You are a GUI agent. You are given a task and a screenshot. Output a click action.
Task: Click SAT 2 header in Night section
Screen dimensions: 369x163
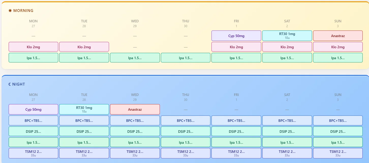(287, 97)
